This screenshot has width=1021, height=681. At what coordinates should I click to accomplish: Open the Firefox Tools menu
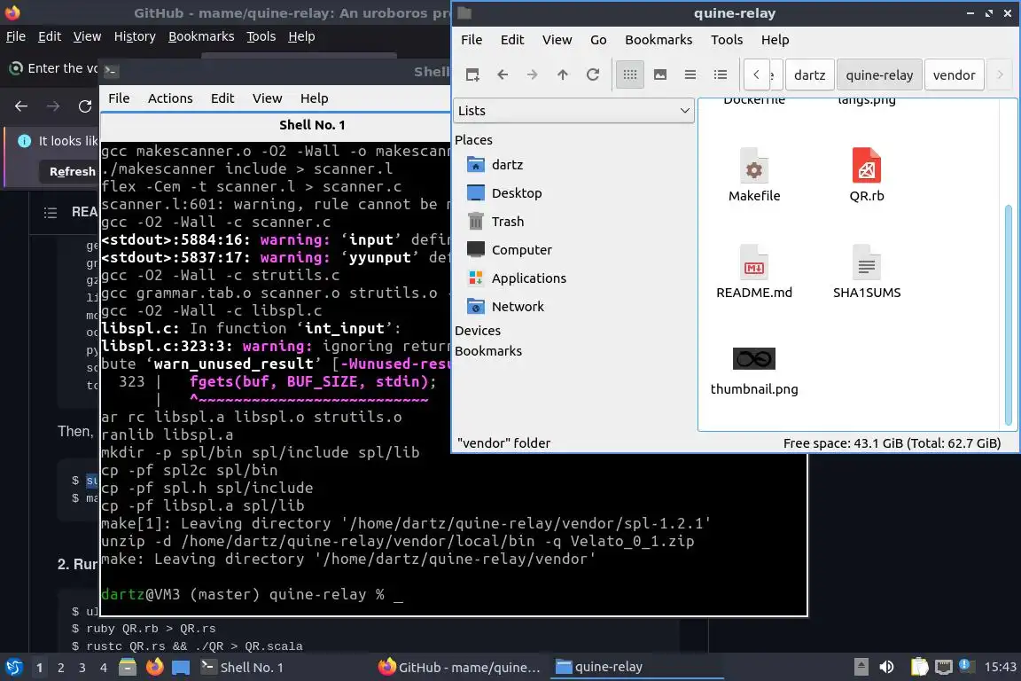pyautogui.click(x=261, y=36)
